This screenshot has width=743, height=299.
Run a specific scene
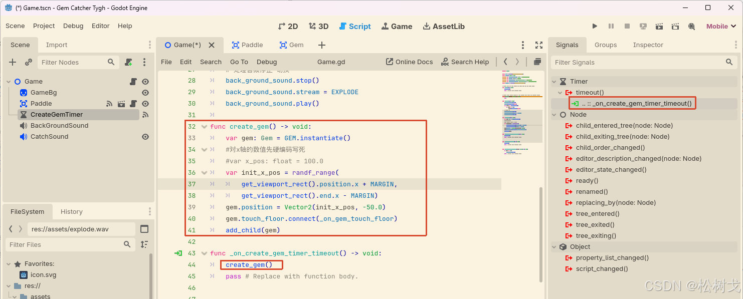click(675, 26)
